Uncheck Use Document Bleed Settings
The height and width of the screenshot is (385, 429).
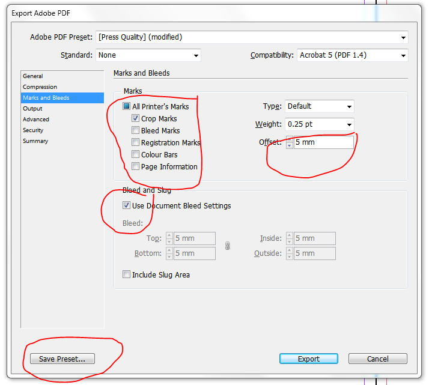coord(126,205)
